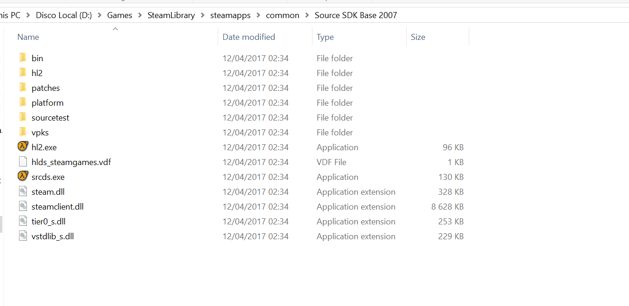Click the 8 628 KB size value
The width and height of the screenshot is (629, 306).
click(x=447, y=206)
